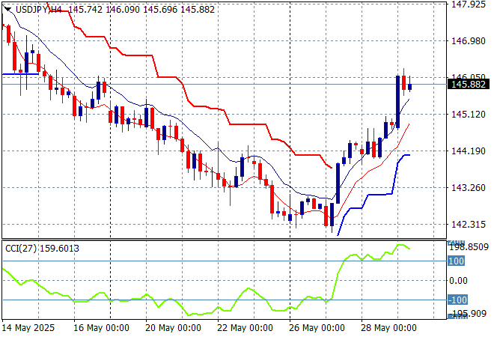Click the 22 May 00:00 time label
This screenshot has height=337, width=494.
[246, 328]
